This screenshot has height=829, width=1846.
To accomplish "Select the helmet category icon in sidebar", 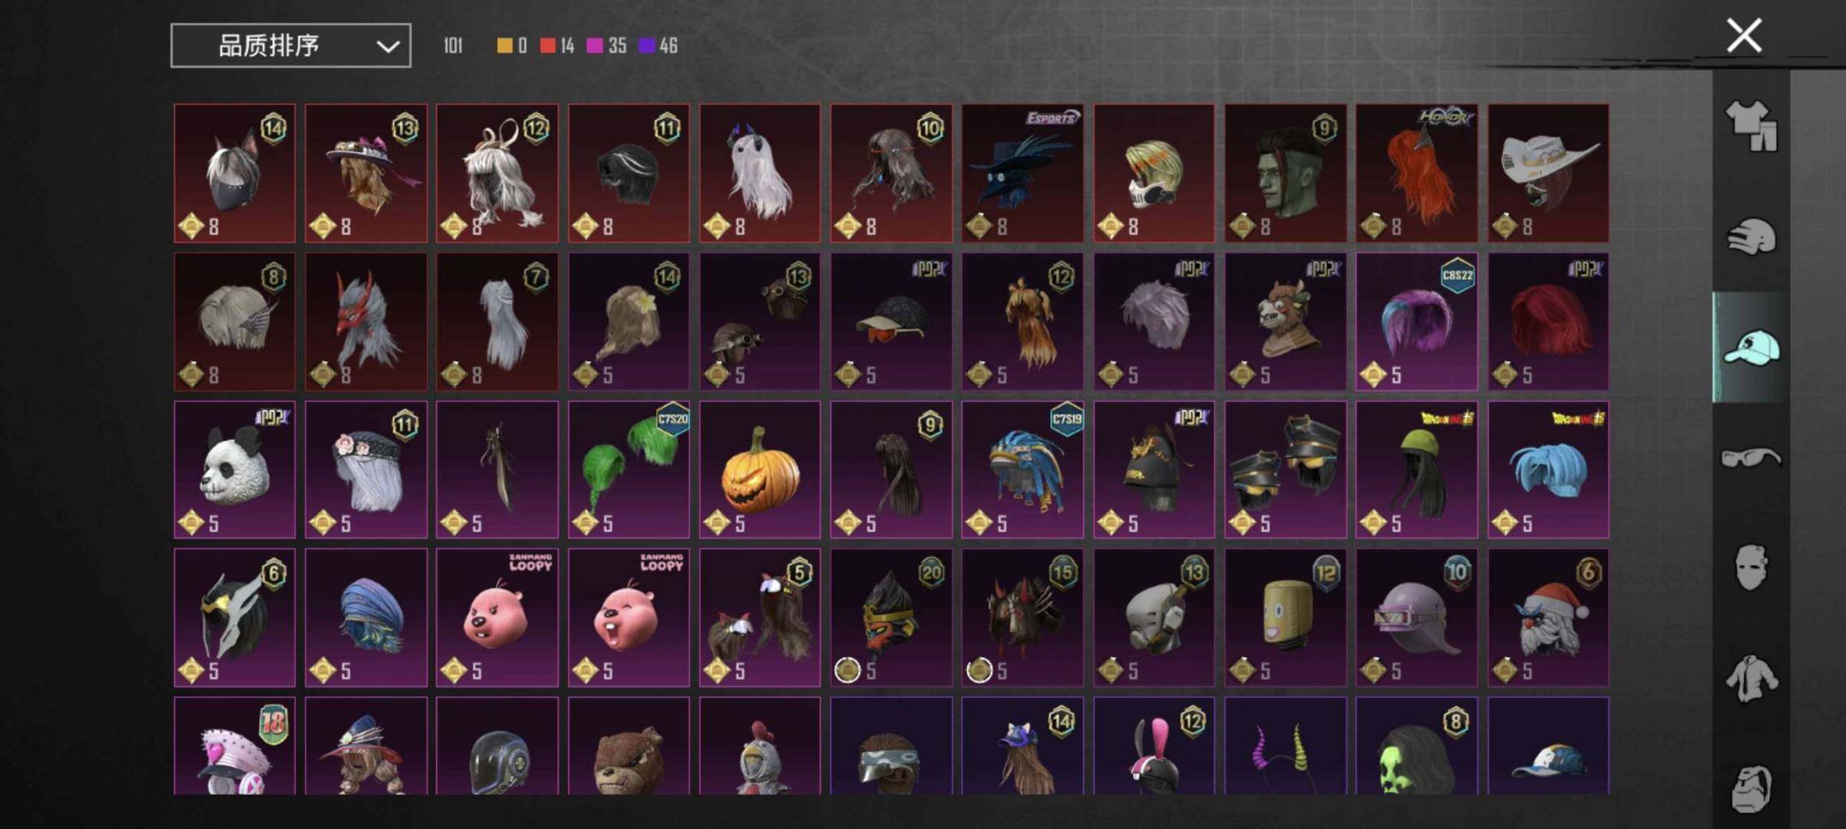I will coord(1751,236).
